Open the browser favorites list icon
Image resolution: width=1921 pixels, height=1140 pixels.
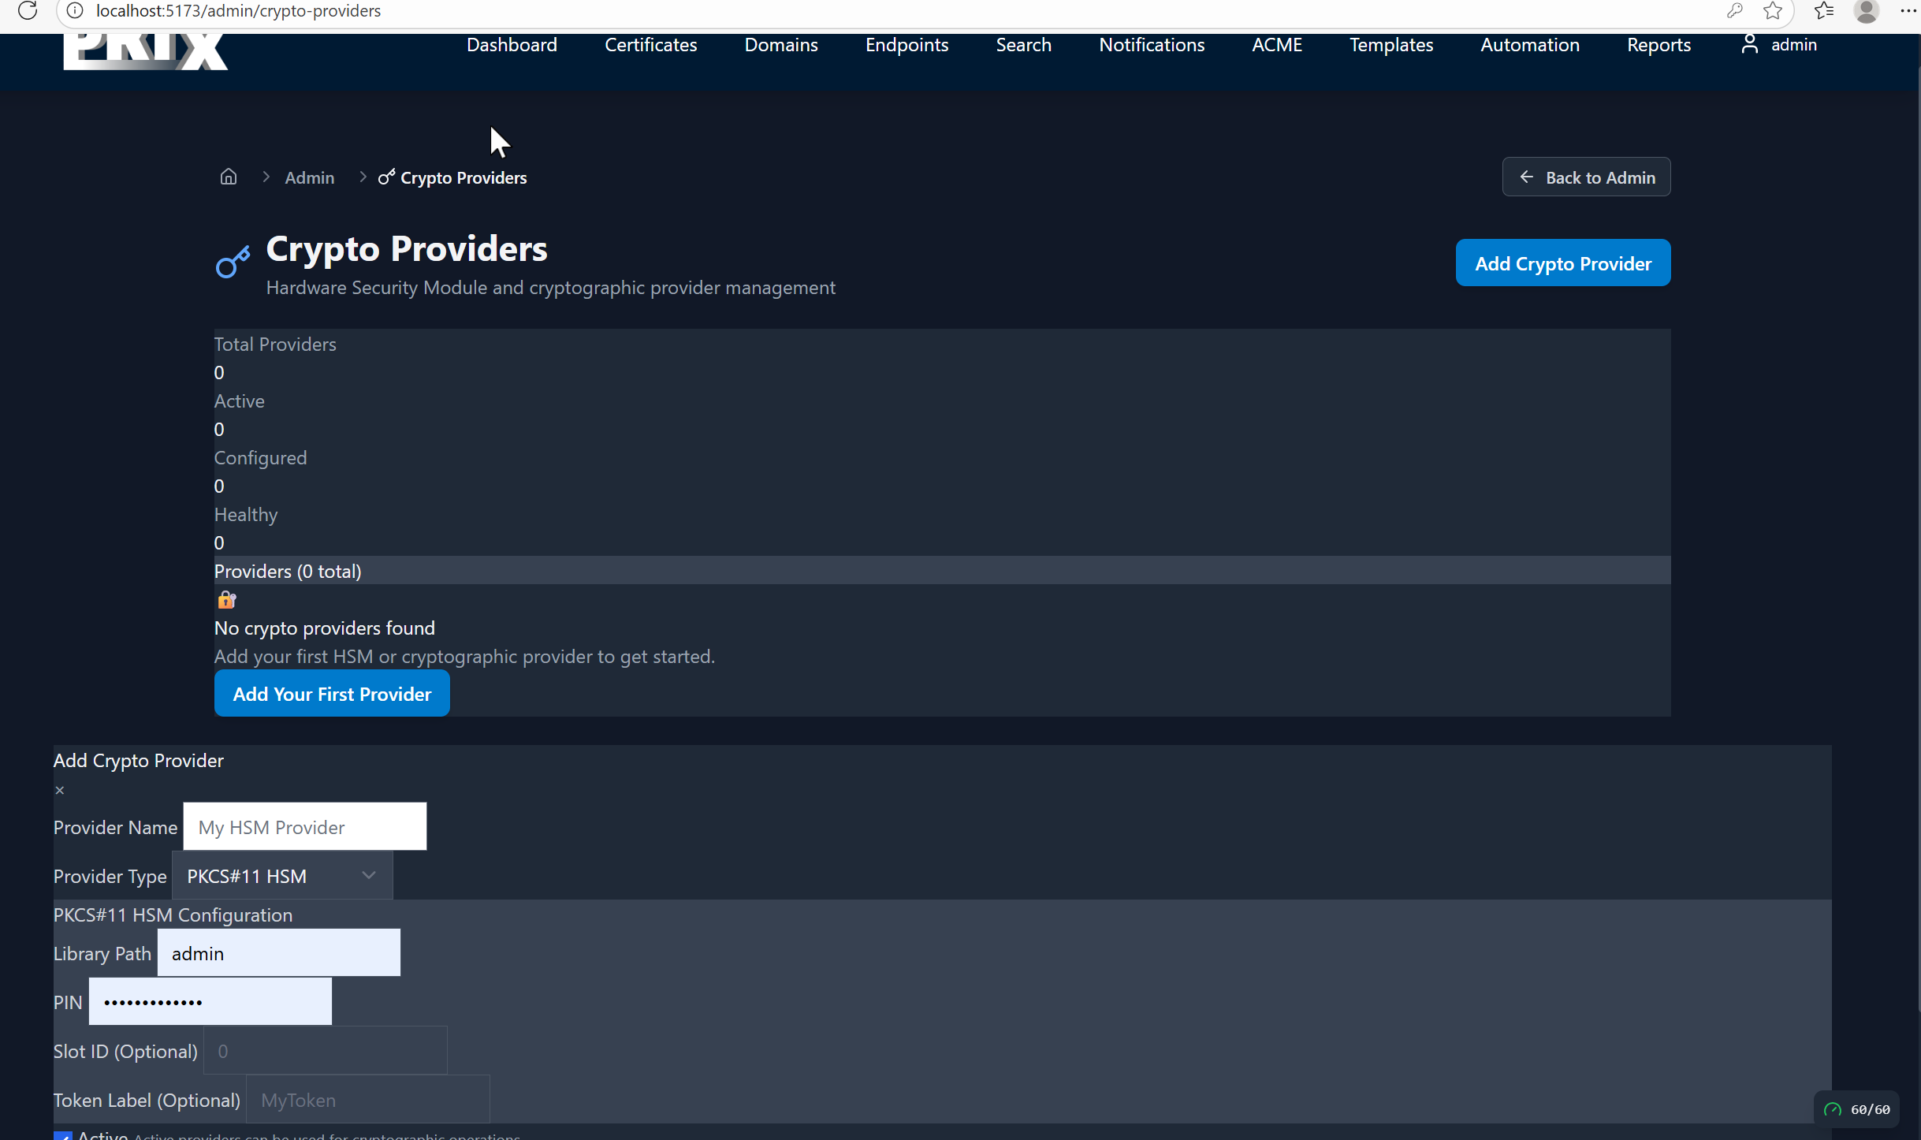tap(1824, 11)
